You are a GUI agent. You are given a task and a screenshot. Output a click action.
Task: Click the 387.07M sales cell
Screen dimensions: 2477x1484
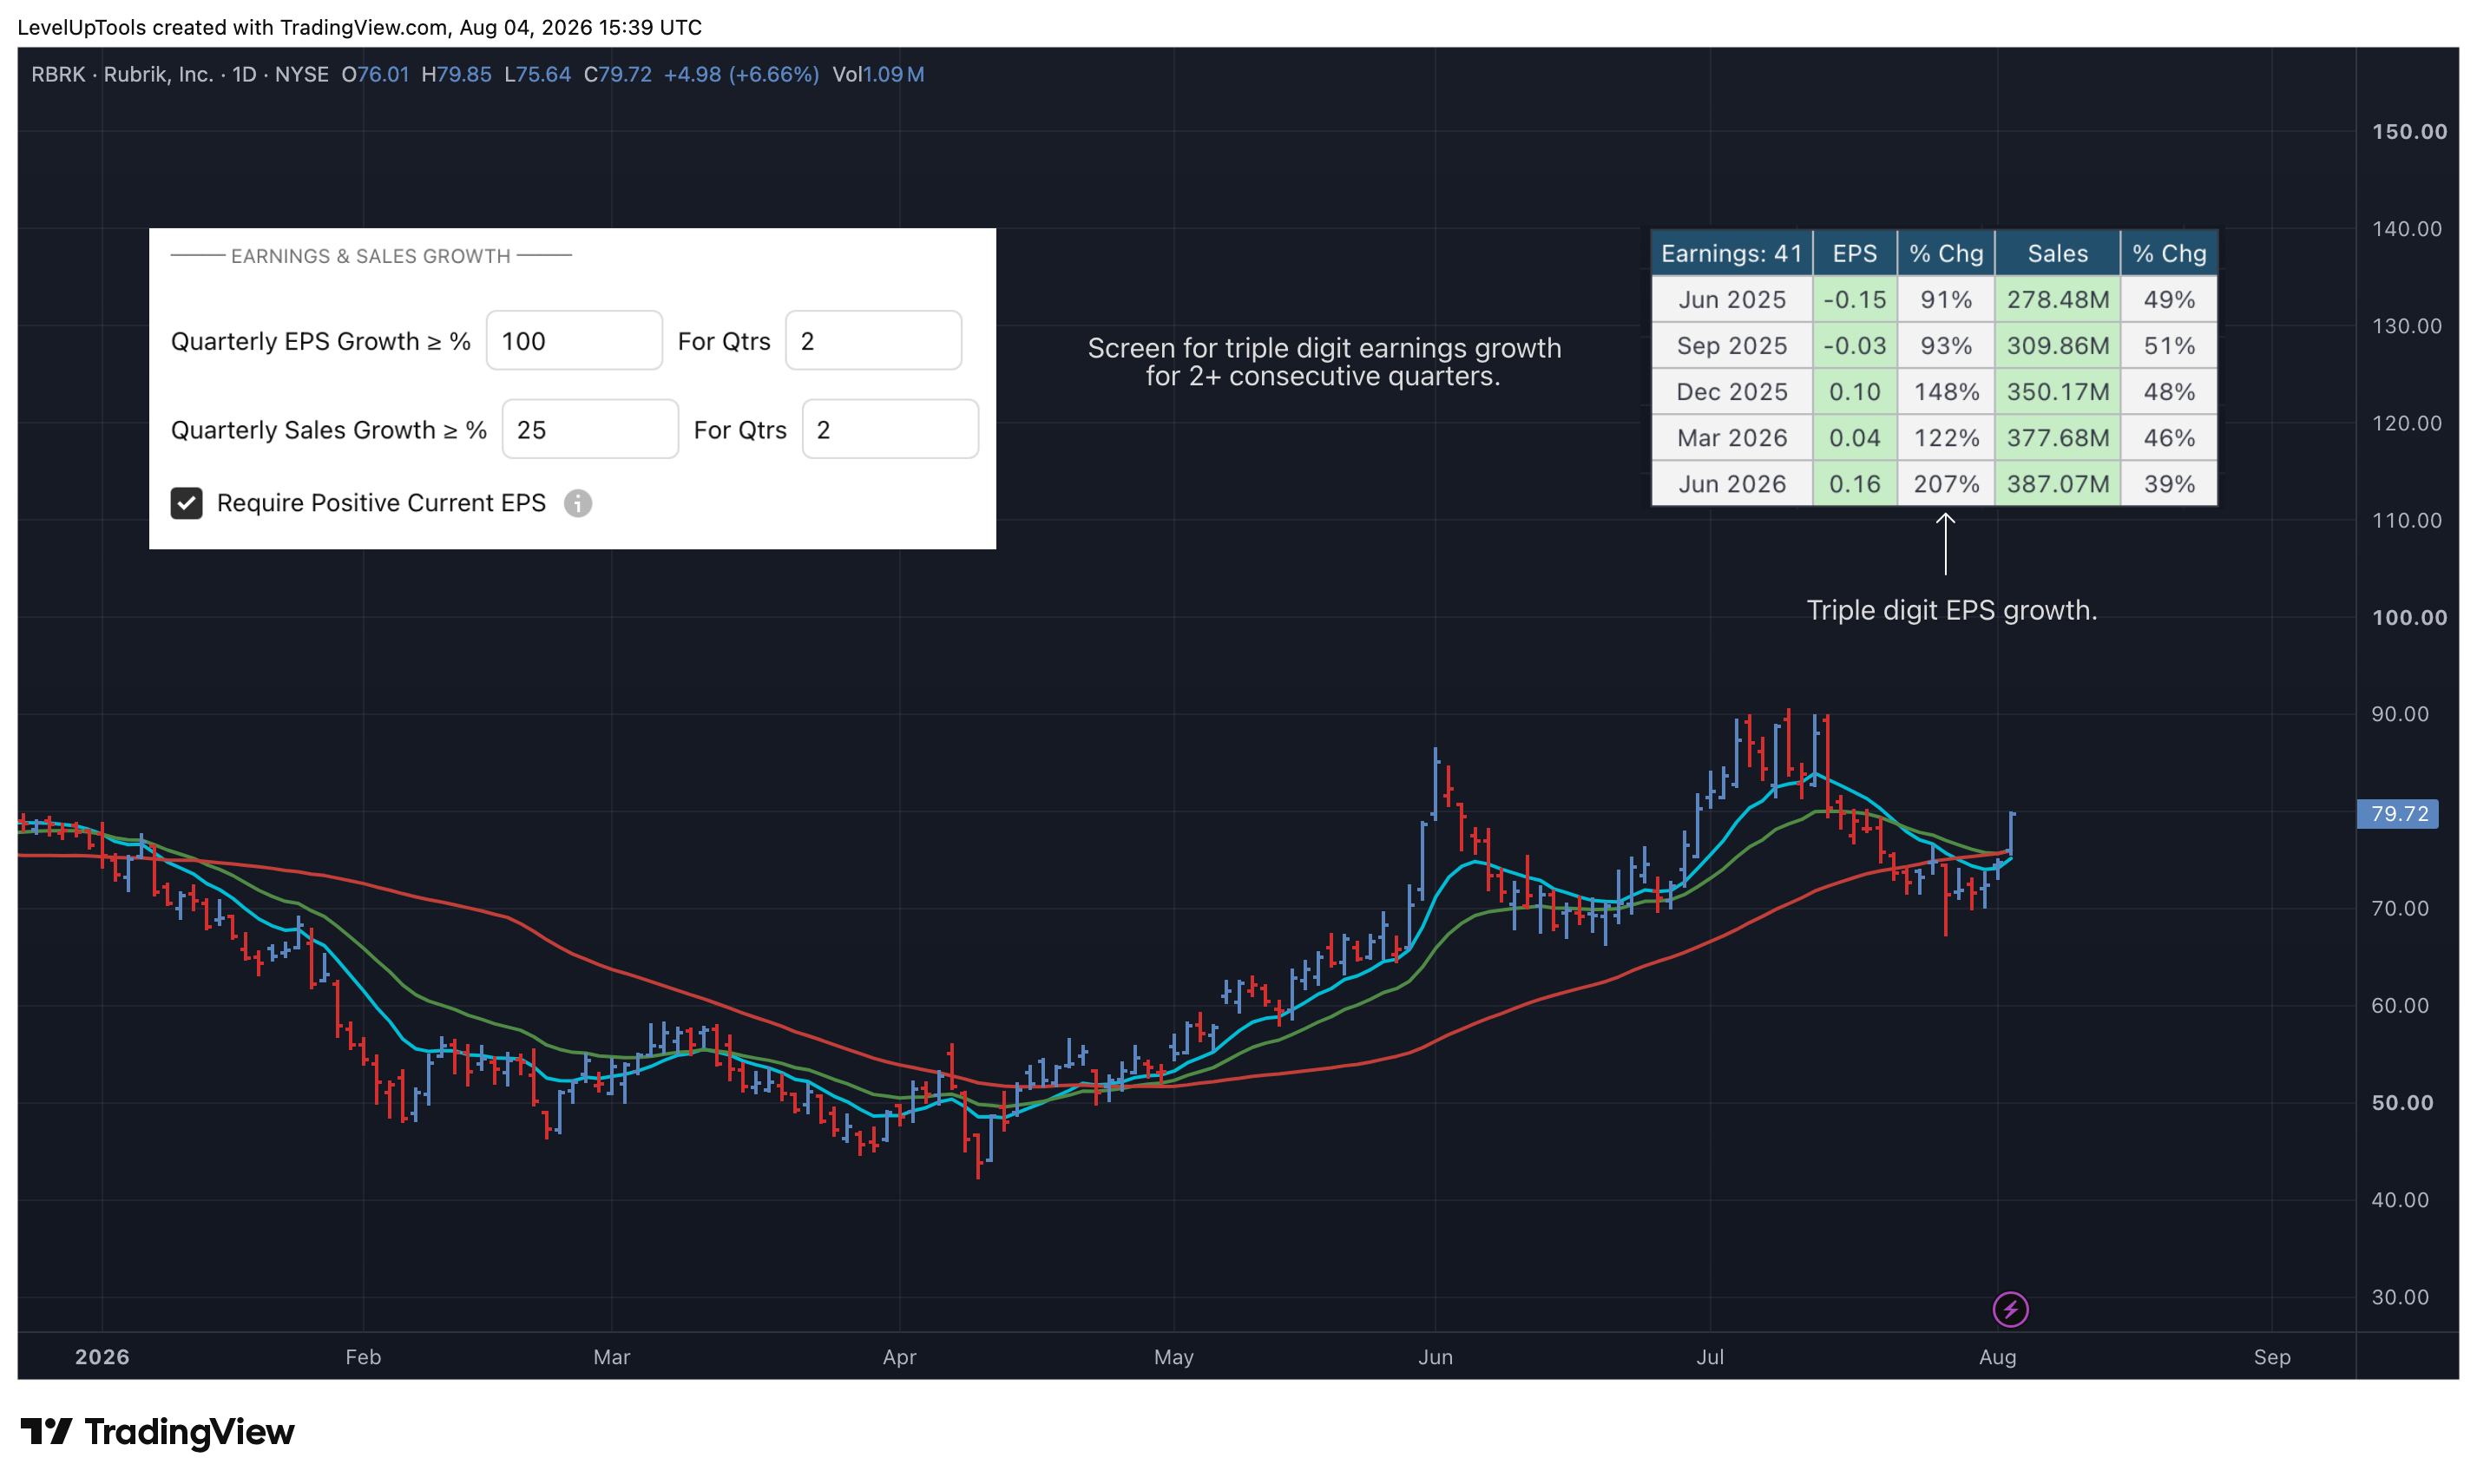click(x=2057, y=484)
